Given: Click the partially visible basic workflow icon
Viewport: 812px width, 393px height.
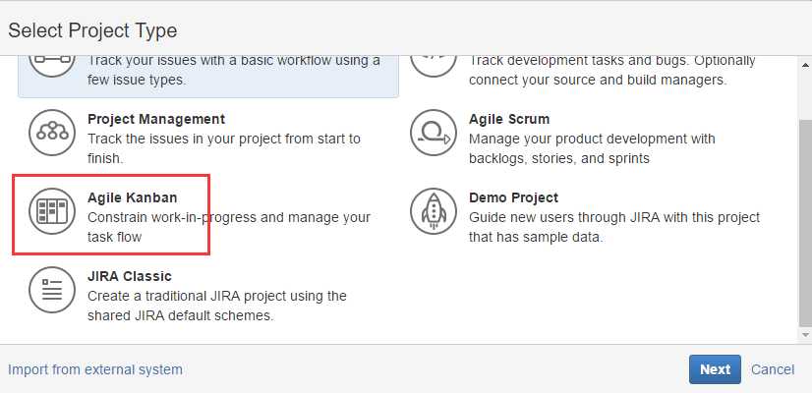Looking at the screenshot, I should tap(52, 66).
